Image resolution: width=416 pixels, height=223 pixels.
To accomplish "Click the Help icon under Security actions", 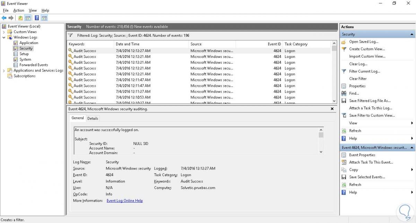I will [x=344, y=138].
